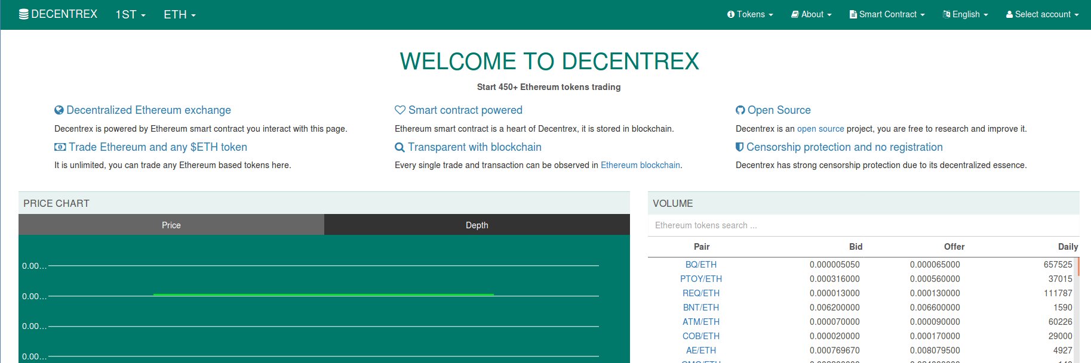The image size is (1091, 363).
Task: Click the Tokens info circle icon
Action: point(730,14)
